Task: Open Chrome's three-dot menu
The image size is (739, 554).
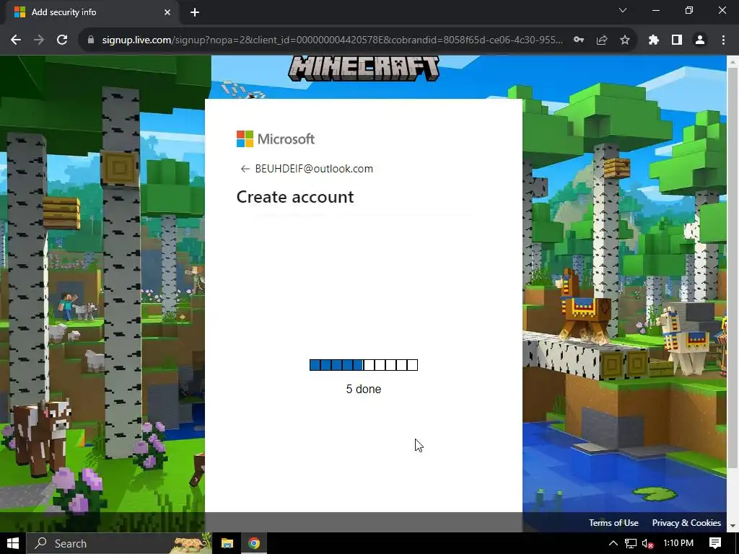Action: click(x=723, y=40)
